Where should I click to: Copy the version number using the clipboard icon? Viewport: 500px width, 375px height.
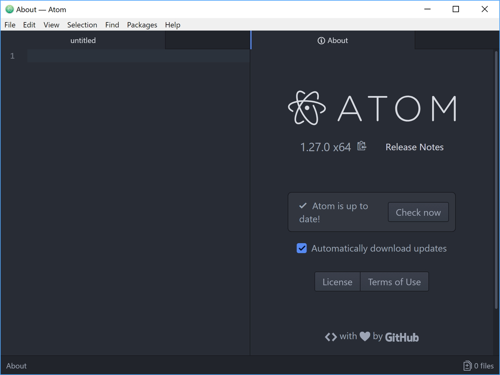click(361, 146)
